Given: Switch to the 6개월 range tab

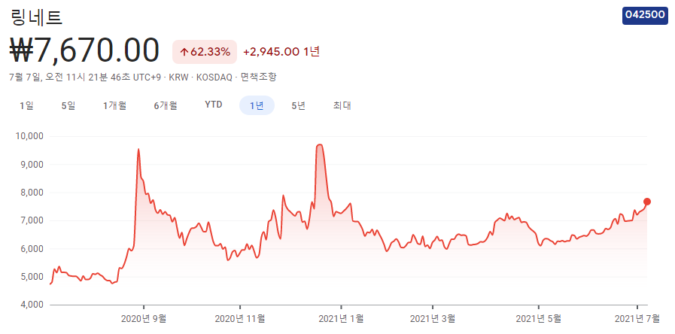Looking at the screenshot, I should [166, 105].
